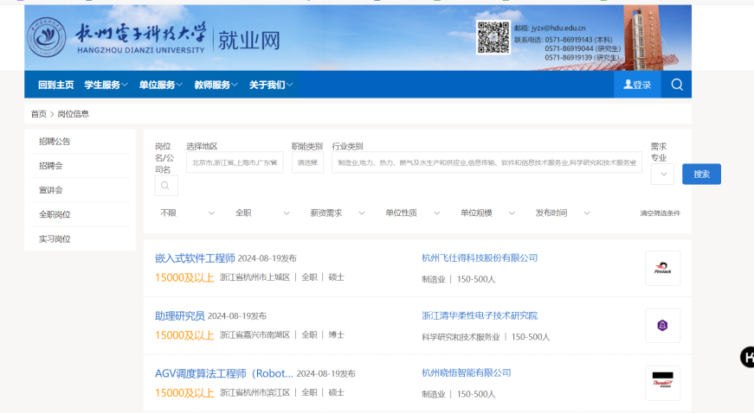The height and width of the screenshot is (413, 754).
Task: Expand the 薪资需求 filter dropdown
Action: [337, 213]
